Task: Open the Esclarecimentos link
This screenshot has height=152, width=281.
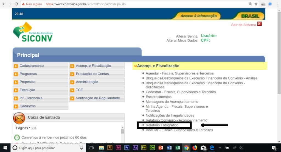Action: pos(158,97)
